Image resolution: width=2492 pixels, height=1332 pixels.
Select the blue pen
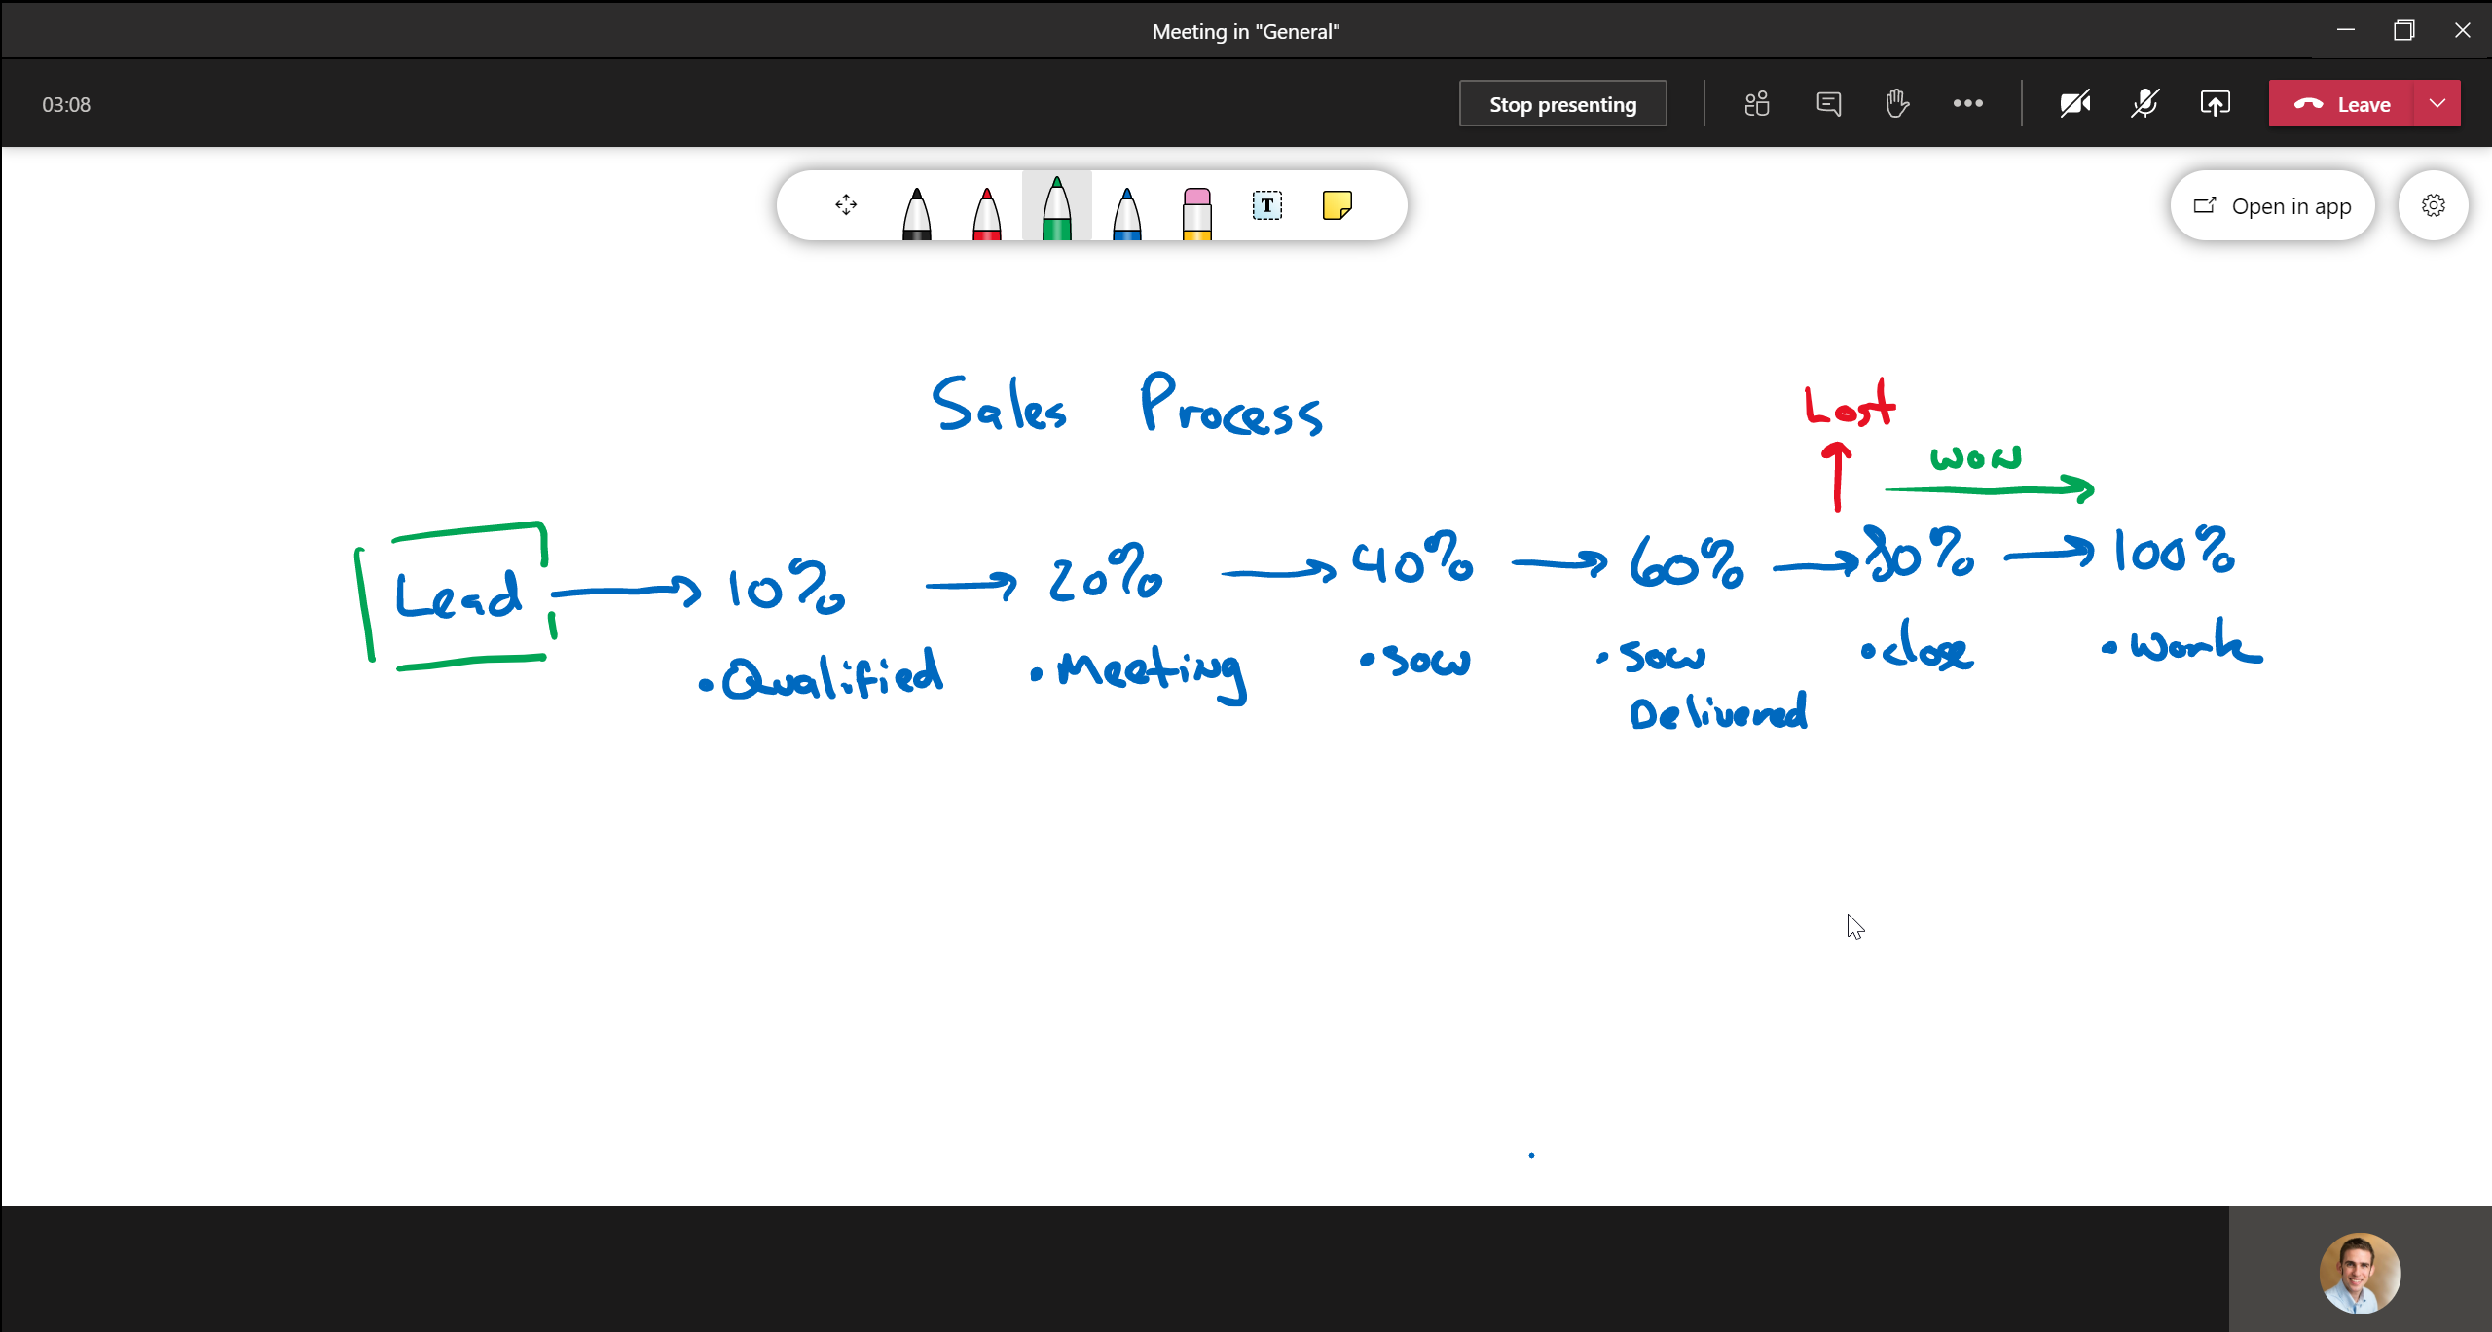click(x=1126, y=209)
